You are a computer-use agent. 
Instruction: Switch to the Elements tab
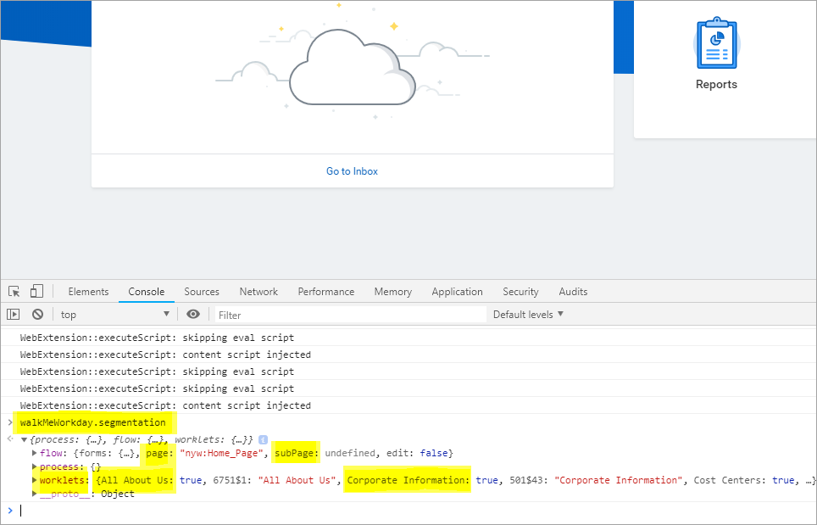[x=88, y=292]
